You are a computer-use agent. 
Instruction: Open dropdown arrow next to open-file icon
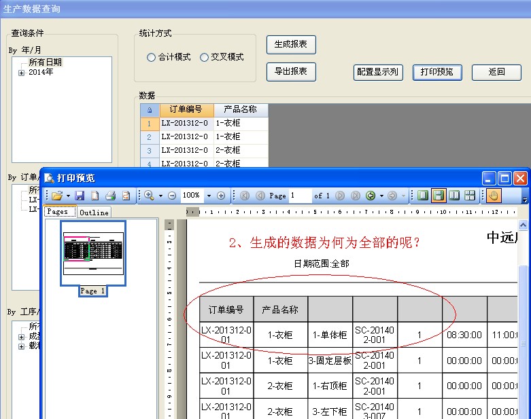pyautogui.click(x=68, y=196)
